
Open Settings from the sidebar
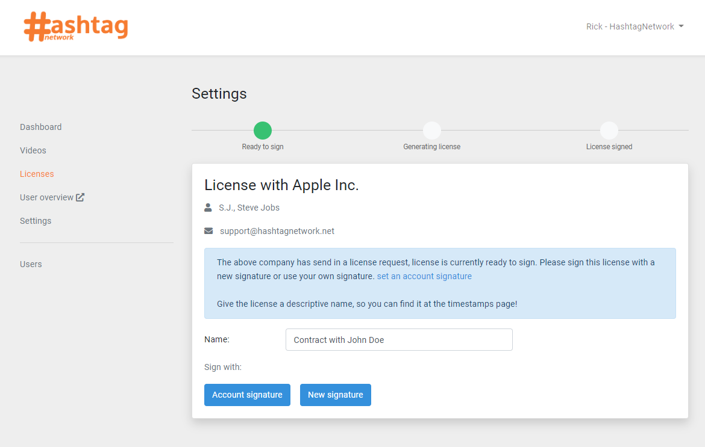[x=36, y=221]
